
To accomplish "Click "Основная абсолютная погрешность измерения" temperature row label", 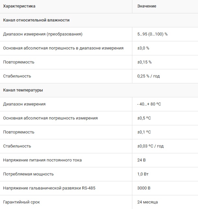I will pyautogui.click(x=50, y=118).
